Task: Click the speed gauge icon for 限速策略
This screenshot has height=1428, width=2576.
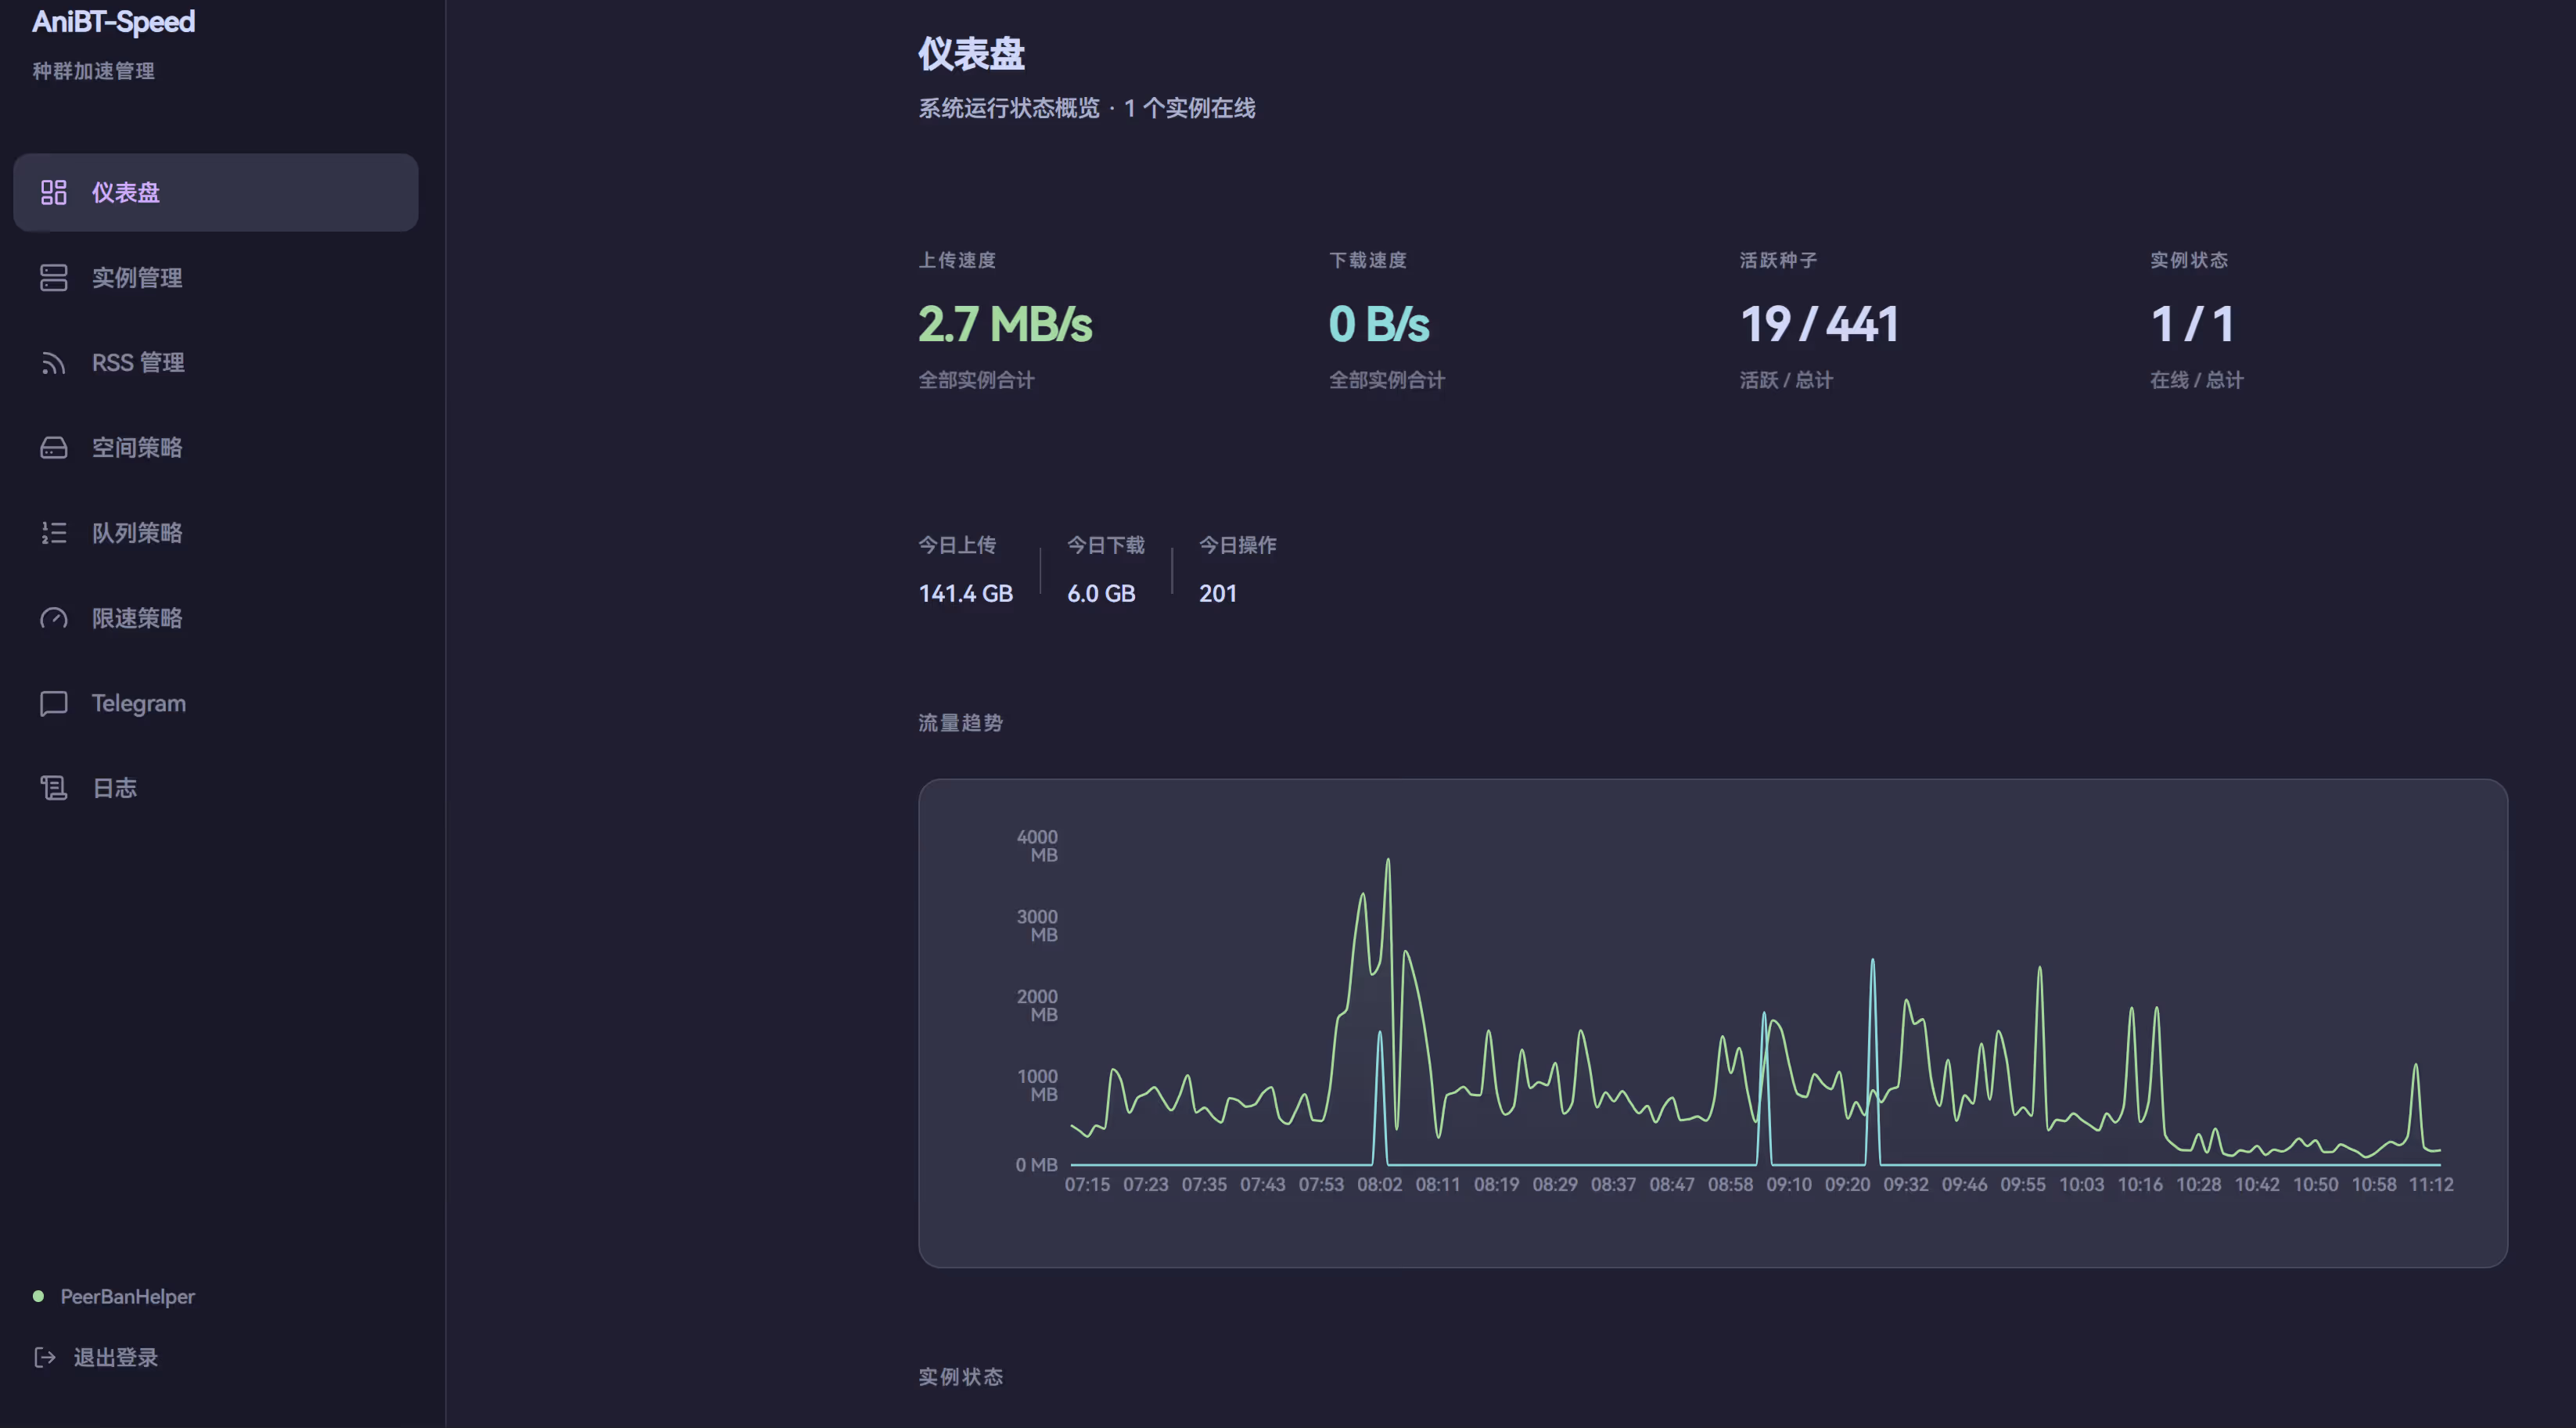Action: (x=53, y=618)
